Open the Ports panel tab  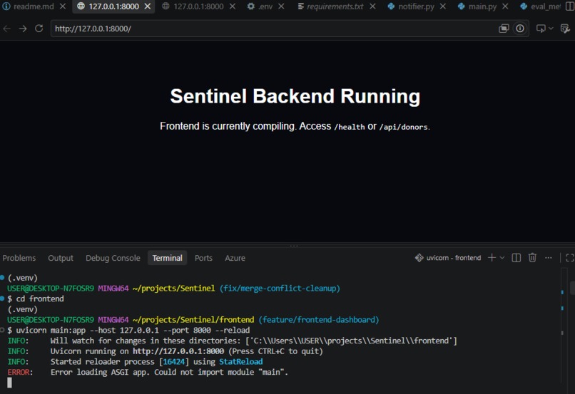203,258
